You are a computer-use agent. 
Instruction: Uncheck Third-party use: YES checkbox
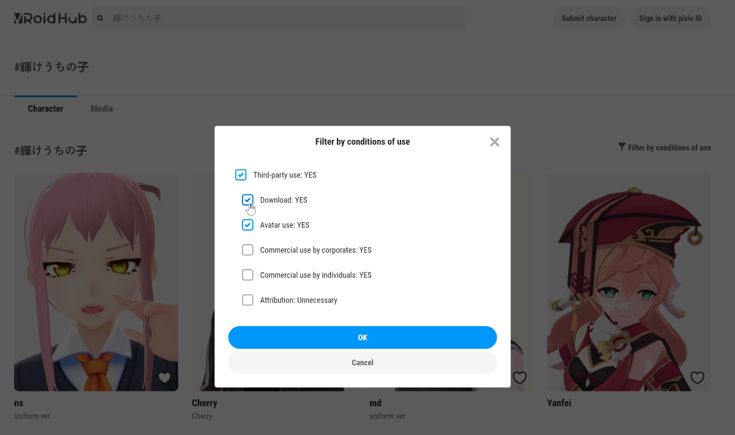click(x=241, y=175)
